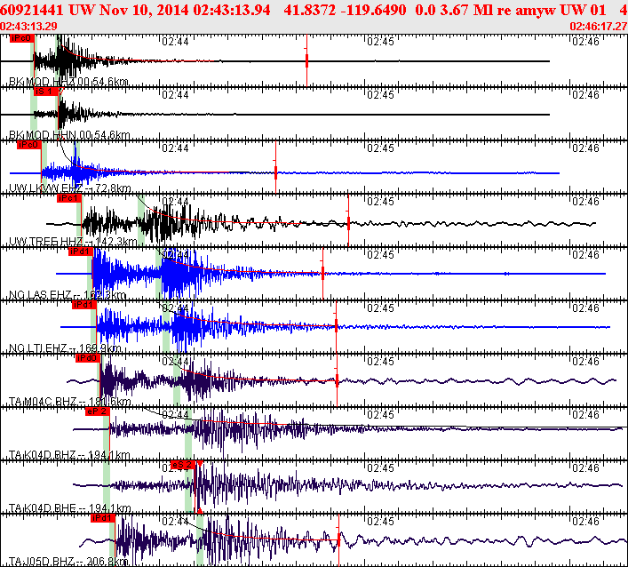Click the TA J05D BHZ 206.8km channel label
Image resolution: width=628 pixels, height=567 pixels.
tap(68, 561)
